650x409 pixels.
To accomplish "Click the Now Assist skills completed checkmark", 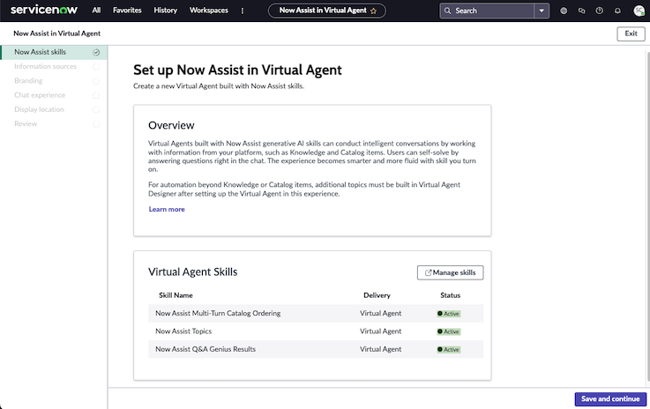I will [x=96, y=52].
